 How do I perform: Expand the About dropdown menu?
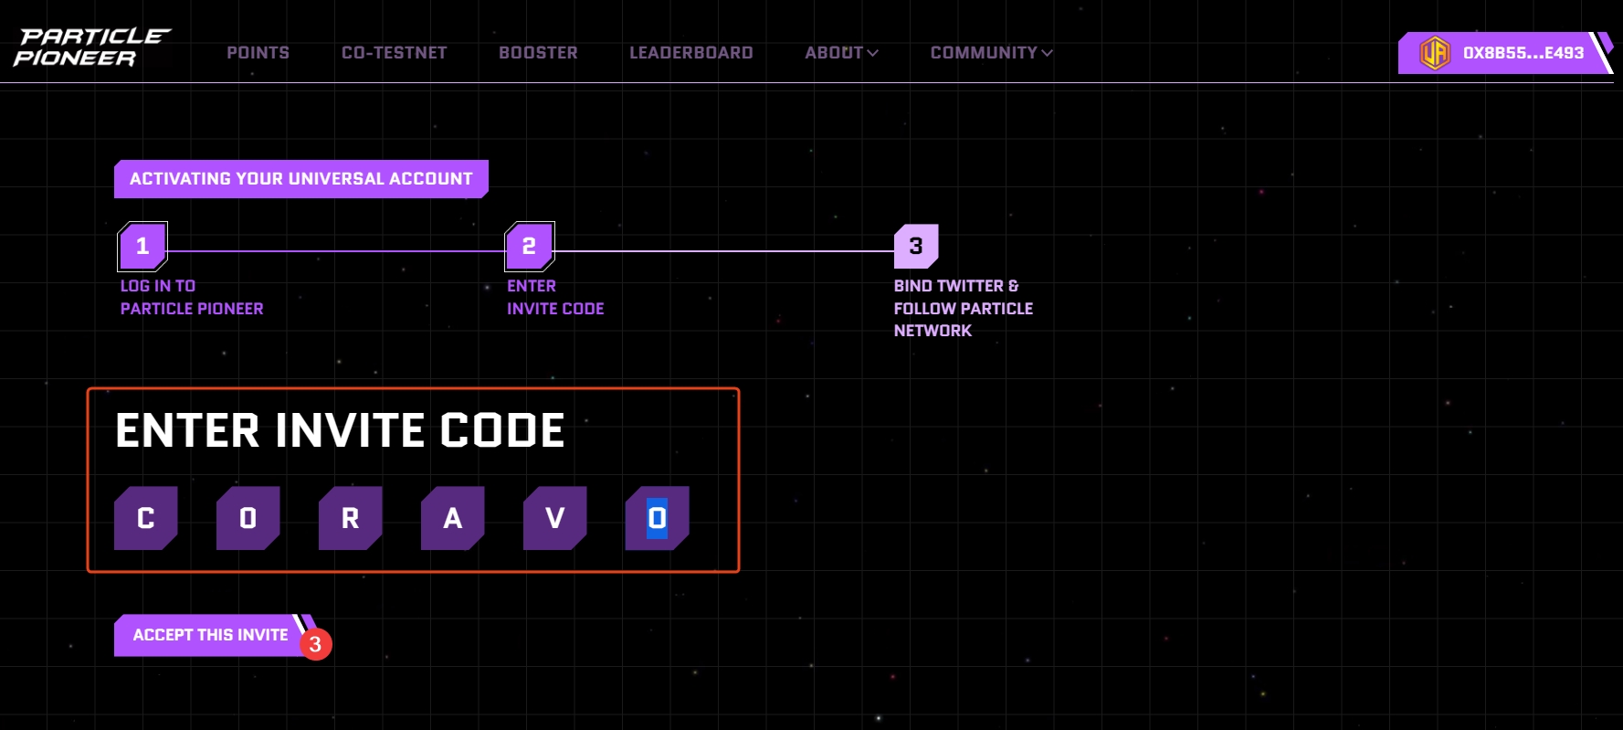pos(841,53)
